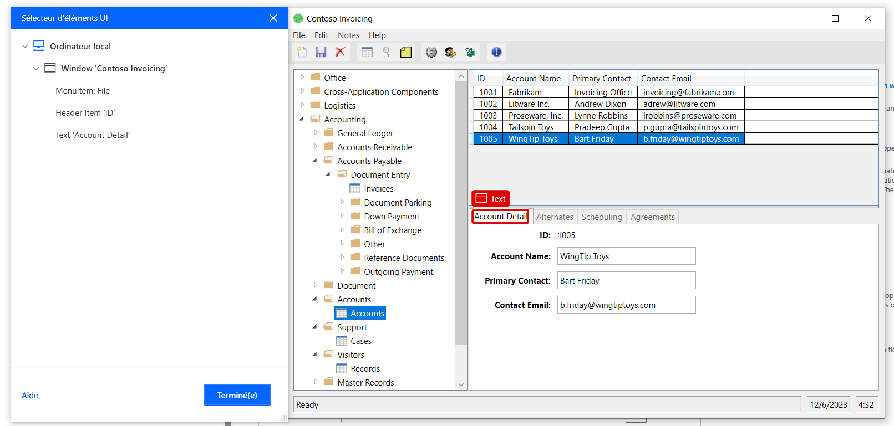Collapse the Ordinateur local node

(x=24, y=47)
